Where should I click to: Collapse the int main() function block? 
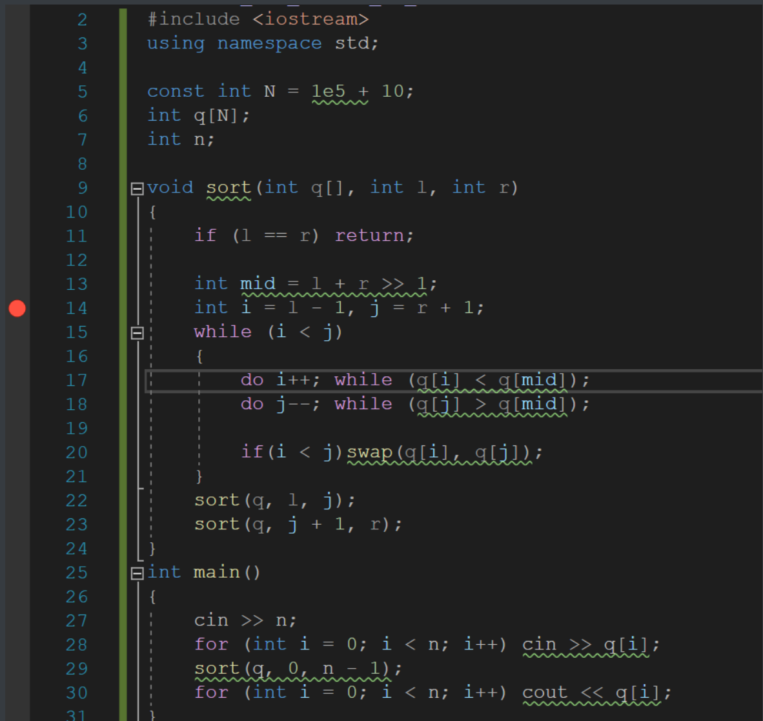[137, 573]
